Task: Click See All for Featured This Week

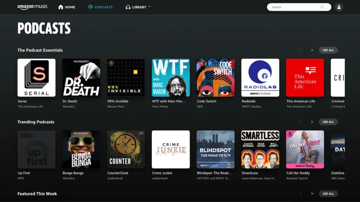Action: 328,194
